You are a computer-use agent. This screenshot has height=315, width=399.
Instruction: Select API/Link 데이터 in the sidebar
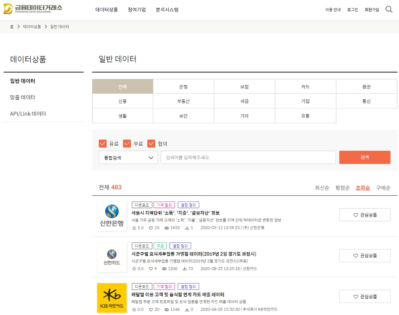(x=28, y=114)
